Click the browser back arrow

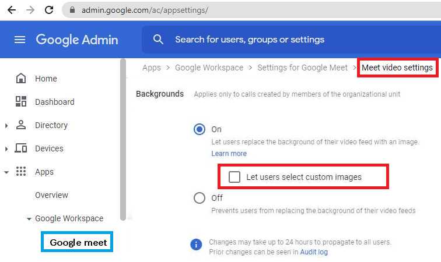pyautogui.click(x=11, y=10)
